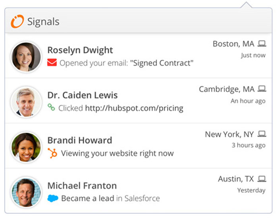Click the blue Salesforce cloud icon
The height and width of the screenshot is (218, 278).
click(x=52, y=198)
